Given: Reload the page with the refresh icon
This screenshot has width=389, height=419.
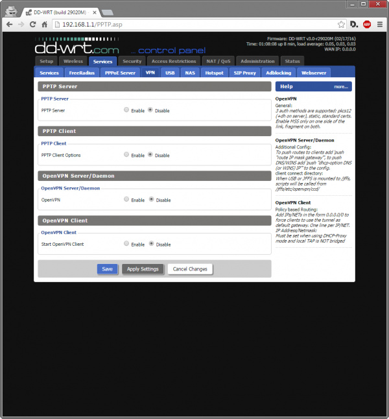Looking at the screenshot, I should [33, 25].
